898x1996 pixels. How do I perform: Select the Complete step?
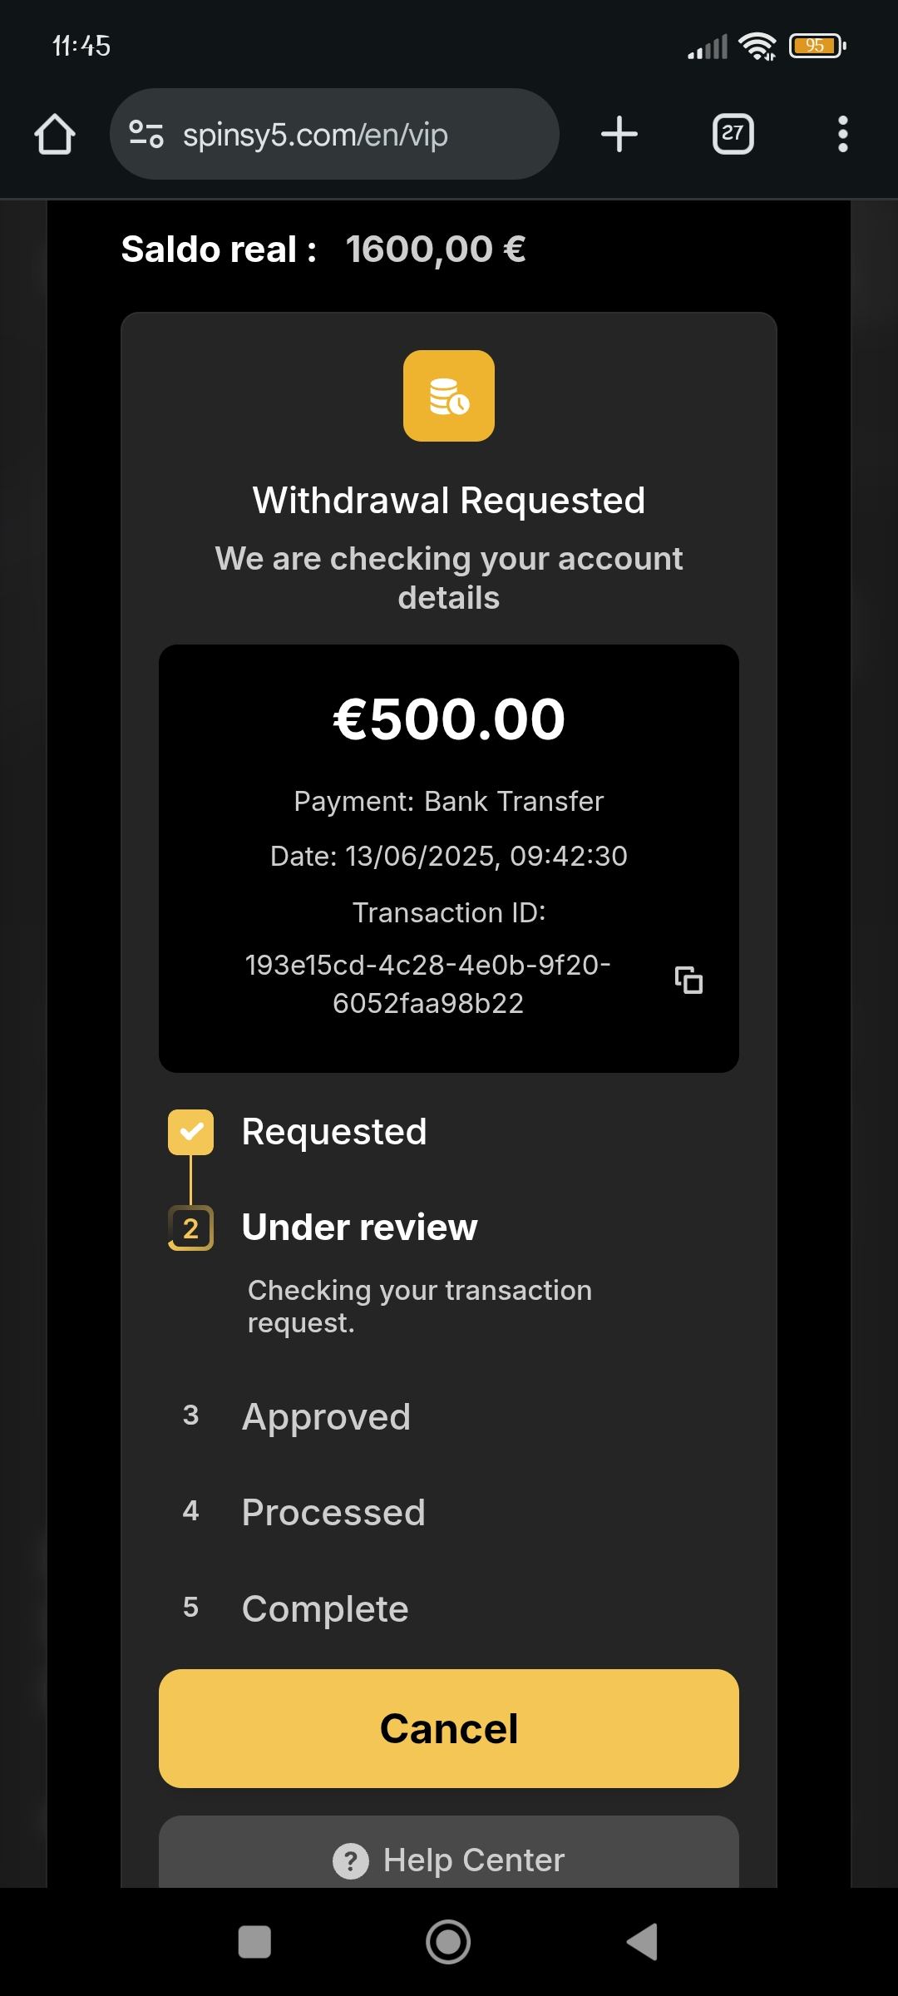coord(325,1608)
